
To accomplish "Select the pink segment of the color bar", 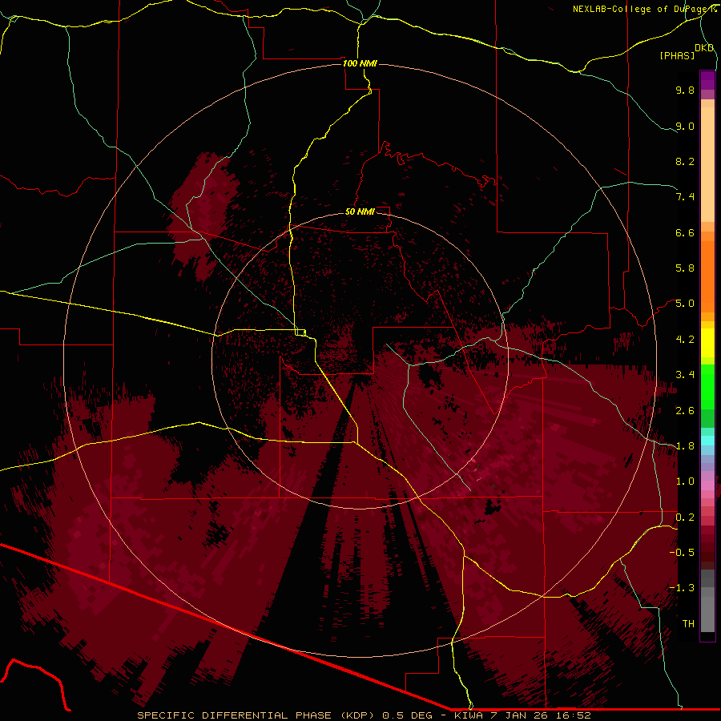I will [707, 485].
